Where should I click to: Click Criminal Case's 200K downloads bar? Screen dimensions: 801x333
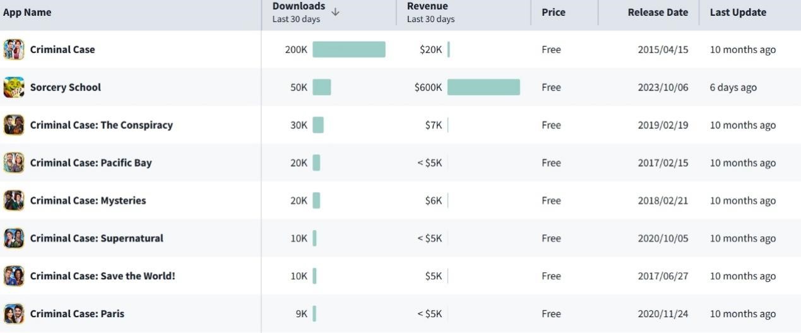coord(348,49)
